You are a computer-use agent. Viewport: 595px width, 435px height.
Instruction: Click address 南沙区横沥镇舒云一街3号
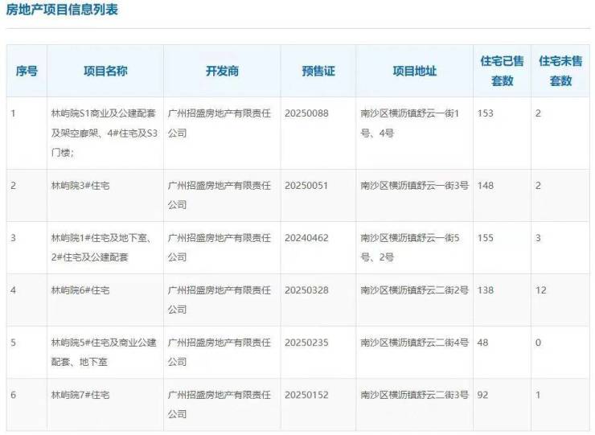414,186
